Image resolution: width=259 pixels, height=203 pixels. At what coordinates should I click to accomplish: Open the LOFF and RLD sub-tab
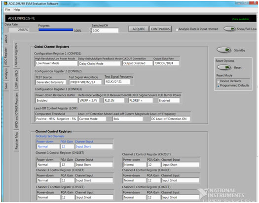pyautogui.click(x=16, y=79)
